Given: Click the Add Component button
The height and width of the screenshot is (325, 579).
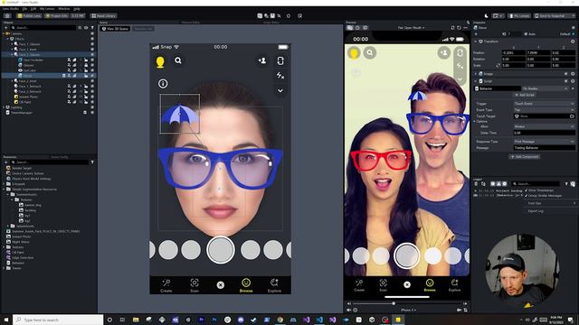Looking at the screenshot, I should [x=525, y=156].
